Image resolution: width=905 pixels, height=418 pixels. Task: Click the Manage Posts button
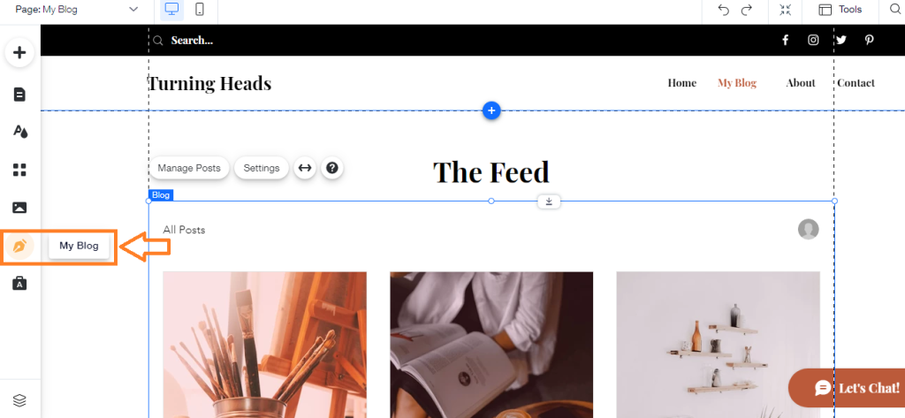(x=189, y=168)
